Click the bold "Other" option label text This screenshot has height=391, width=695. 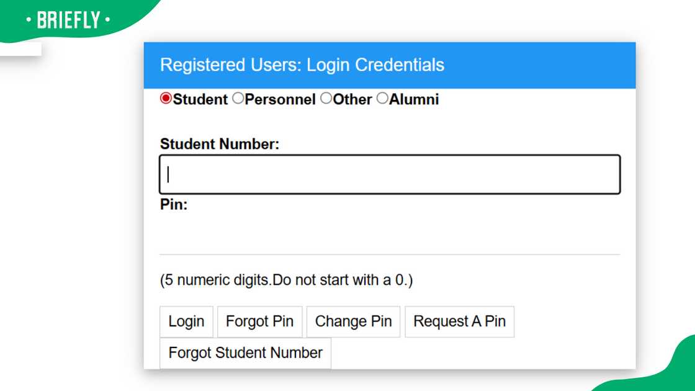[x=352, y=99]
